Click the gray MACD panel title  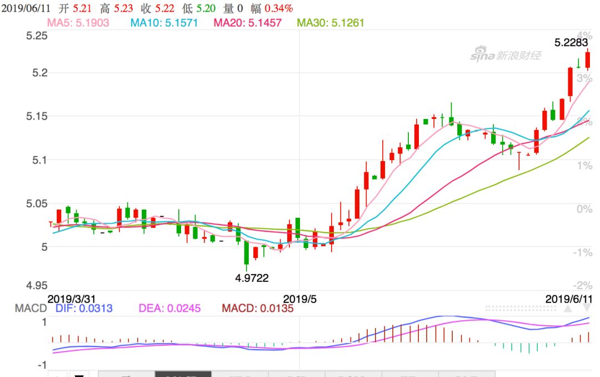tap(31, 309)
